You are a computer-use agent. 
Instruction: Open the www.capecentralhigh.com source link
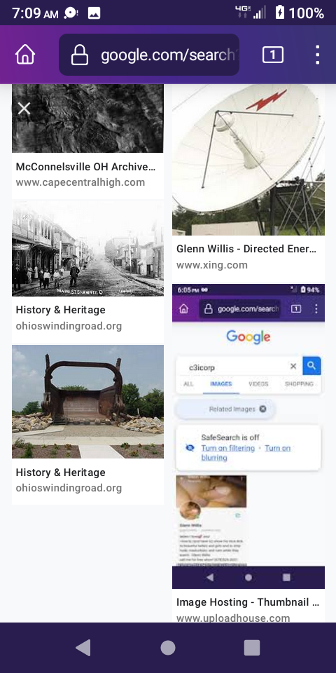click(x=80, y=182)
